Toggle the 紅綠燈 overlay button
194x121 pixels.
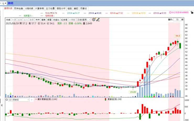coord(64,20)
